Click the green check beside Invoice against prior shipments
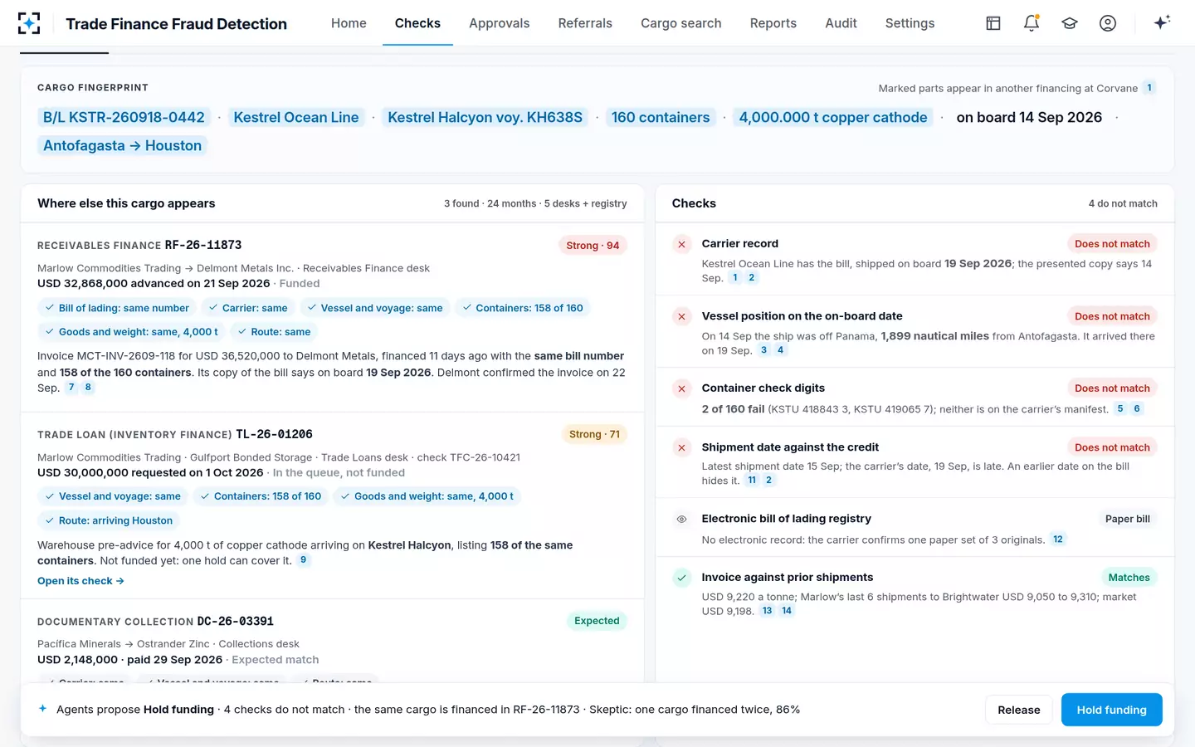The image size is (1195, 747). pyautogui.click(x=681, y=578)
